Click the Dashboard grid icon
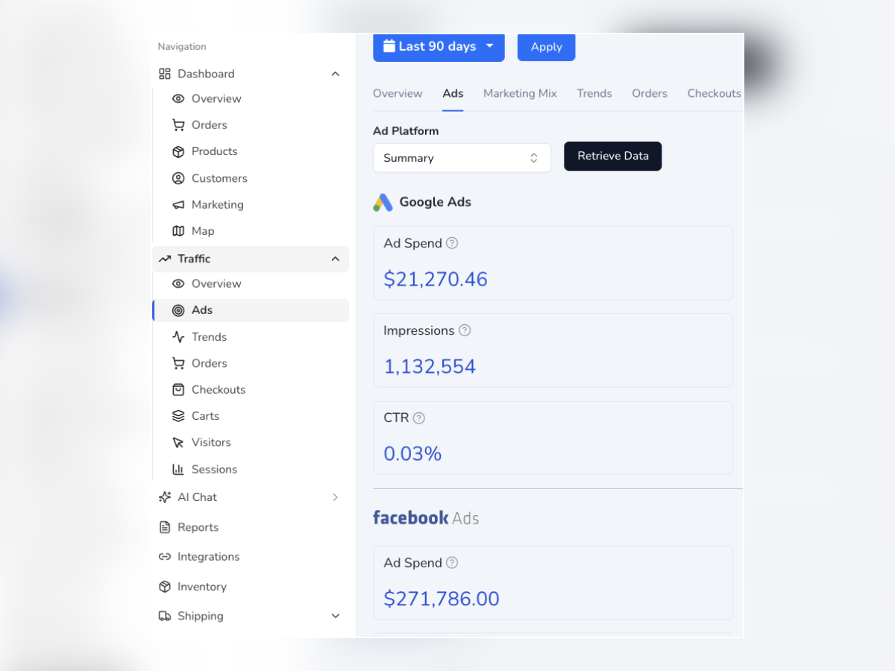The width and height of the screenshot is (895, 671). pos(165,74)
